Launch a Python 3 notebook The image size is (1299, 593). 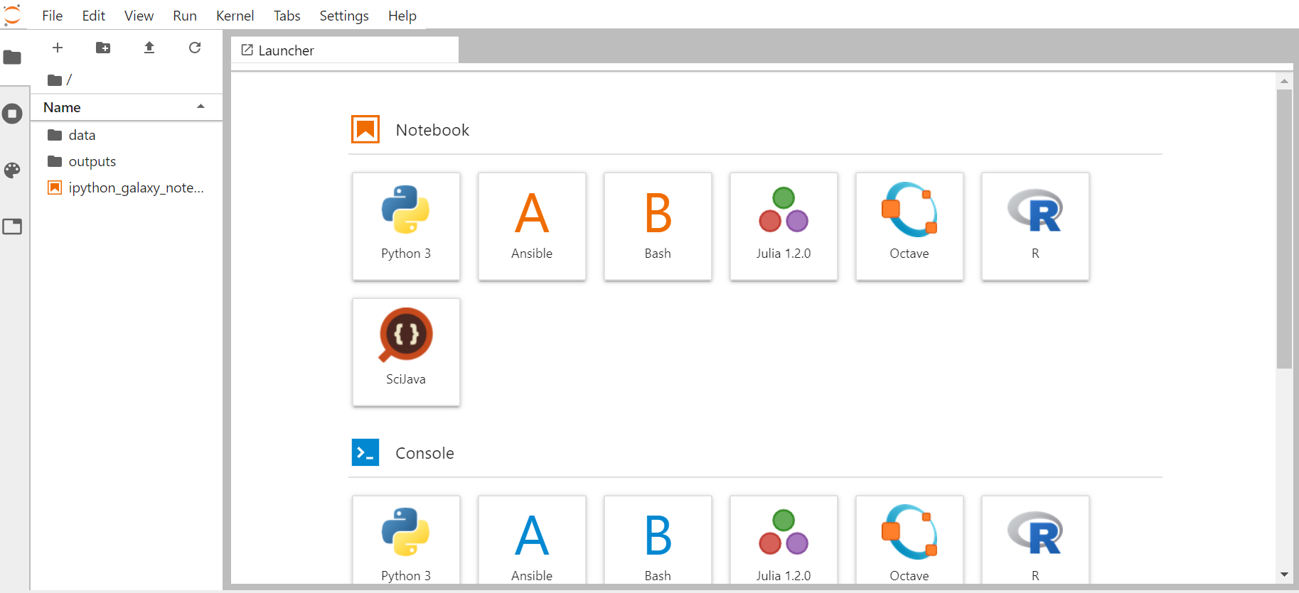pos(406,226)
